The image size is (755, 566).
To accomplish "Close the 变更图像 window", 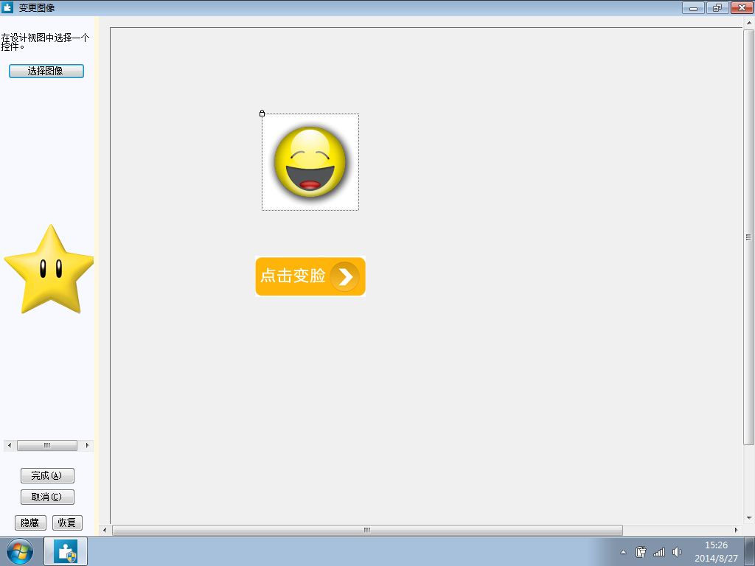I will pyautogui.click(x=742, y=7).
